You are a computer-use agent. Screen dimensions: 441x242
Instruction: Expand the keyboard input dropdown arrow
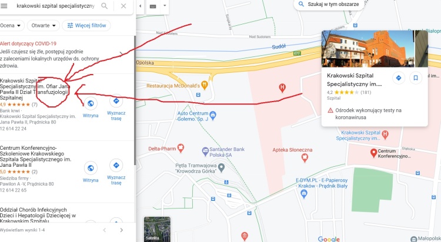[165, 6]
